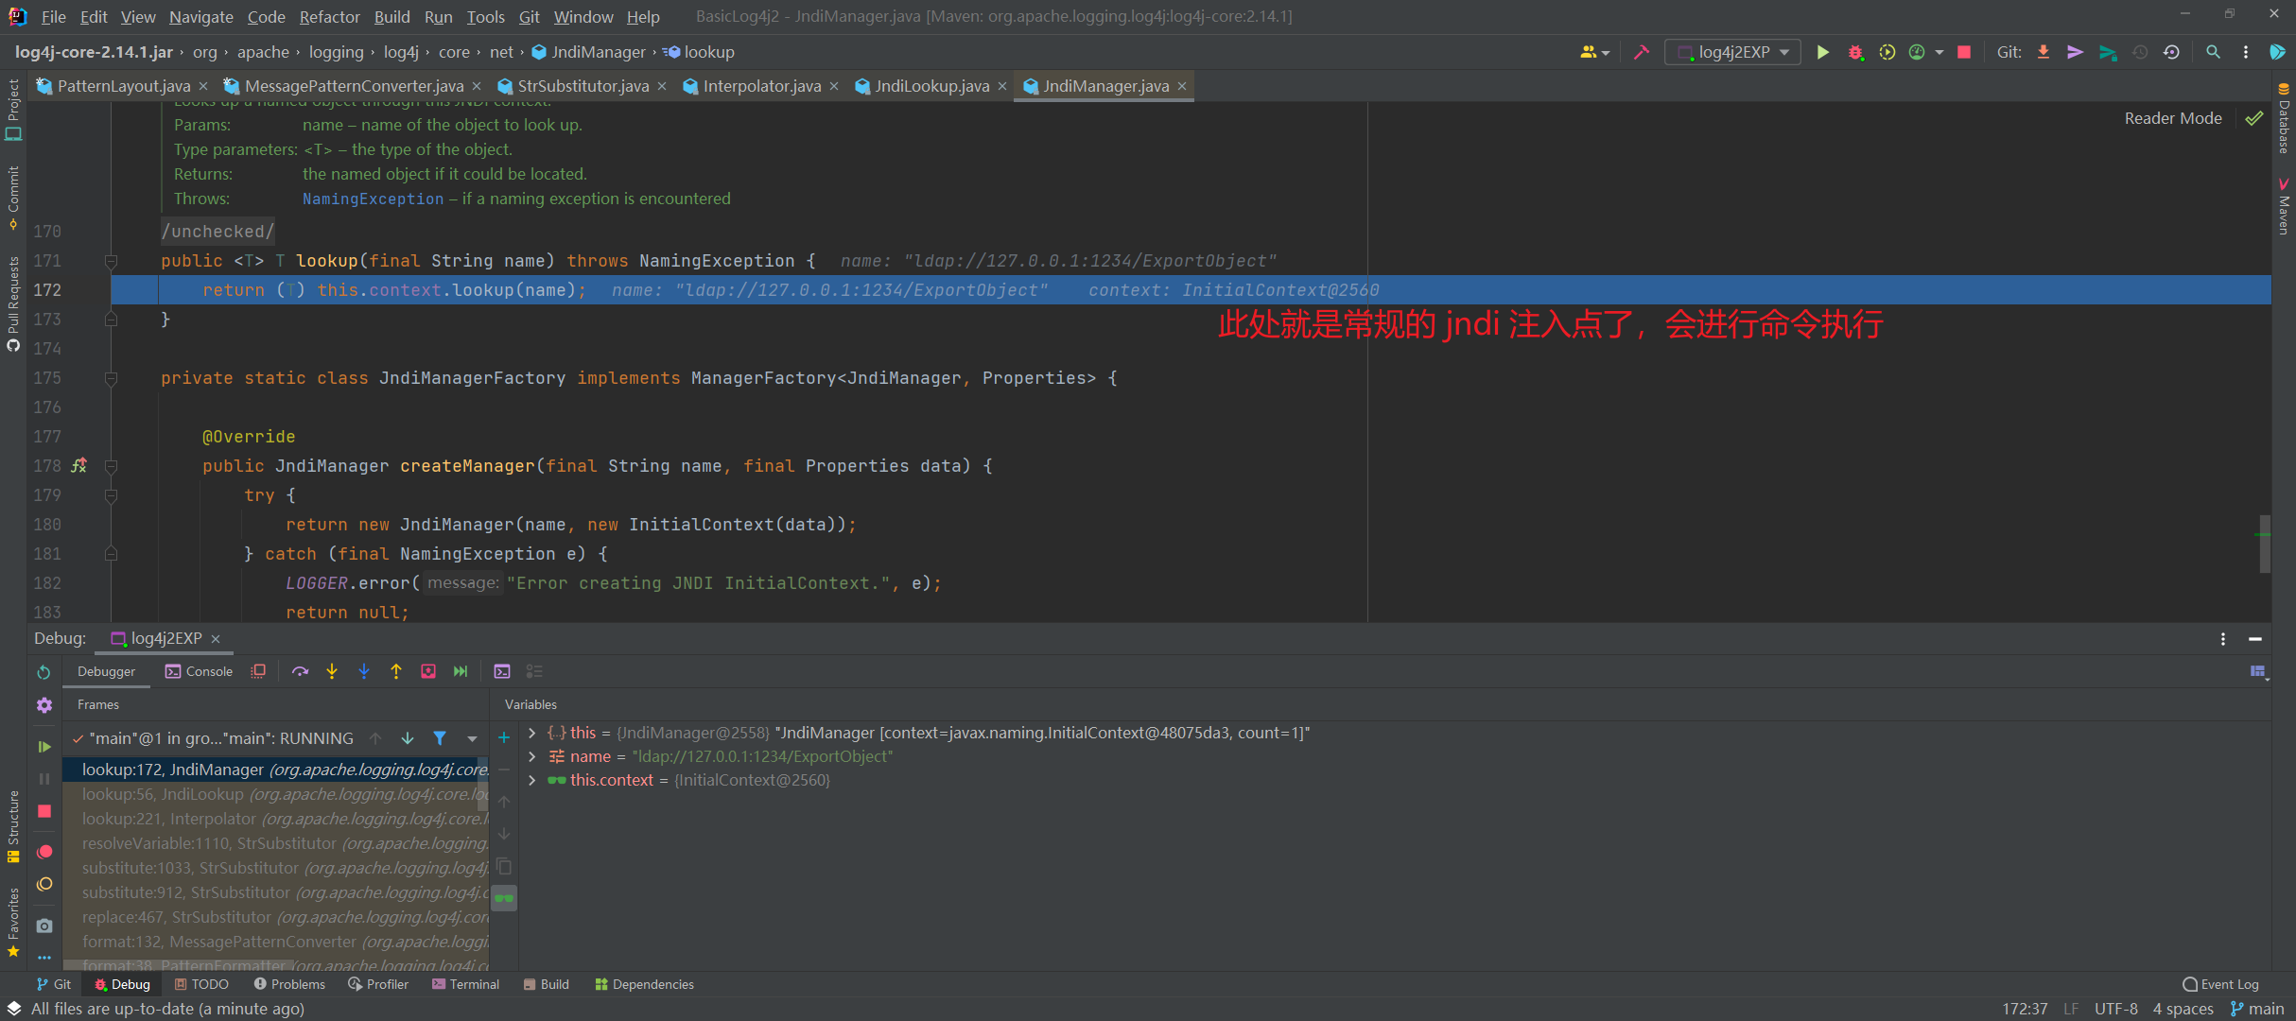Toggle the frames filter funnel icon
The height and width of the screenshot is (1021, 2296).
(440, 738)
